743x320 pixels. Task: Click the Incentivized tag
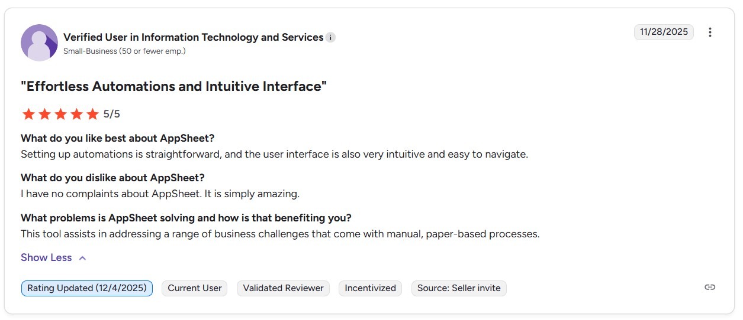(370, 288)
